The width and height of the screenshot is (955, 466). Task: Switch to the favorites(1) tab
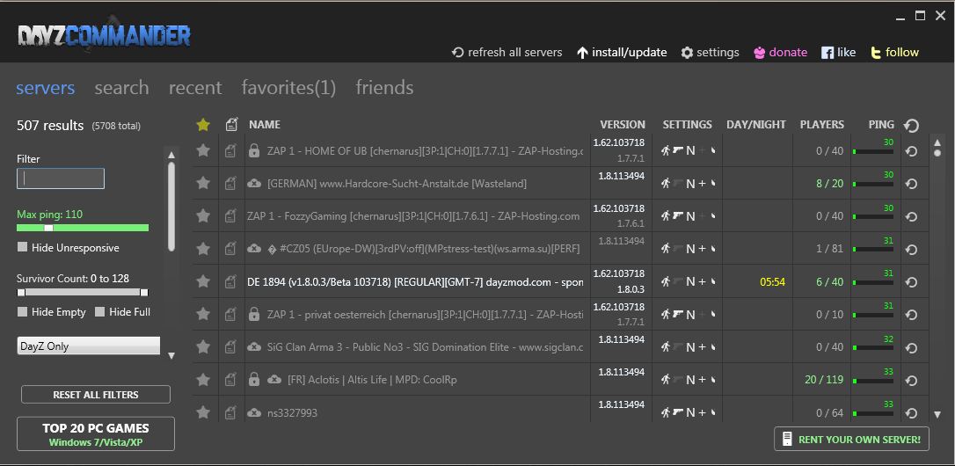coord(288,88)
